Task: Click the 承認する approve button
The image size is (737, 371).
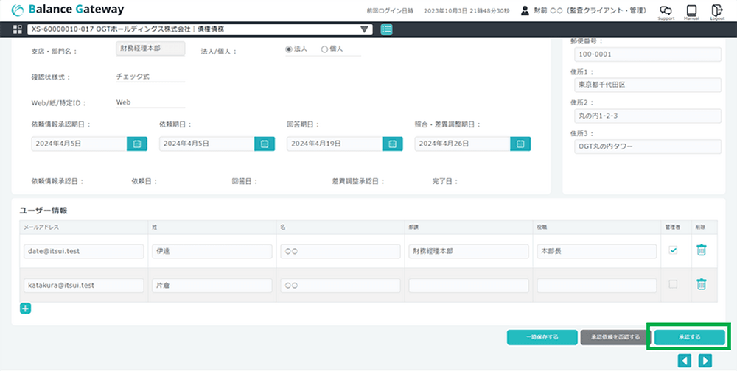Action: pyautogui.click(x=689, y=337)
